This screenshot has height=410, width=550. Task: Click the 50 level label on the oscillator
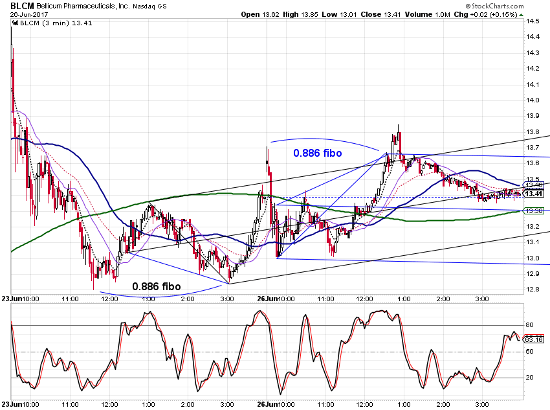coord(530,351)
